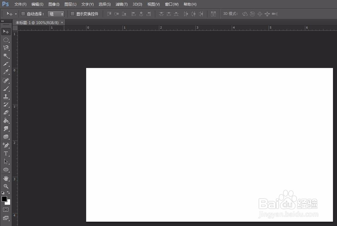Open the 滤镜(T) menu
The width and height of the screenshot is (337, 226).
click(x=121, y=4)
